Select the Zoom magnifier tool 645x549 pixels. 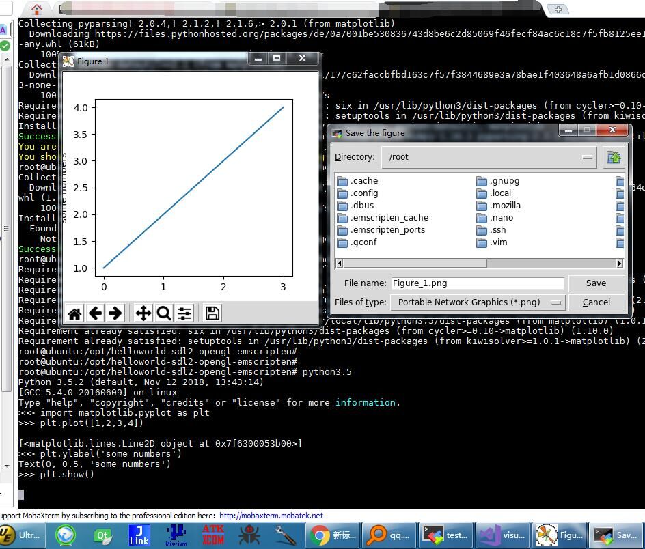164,313
